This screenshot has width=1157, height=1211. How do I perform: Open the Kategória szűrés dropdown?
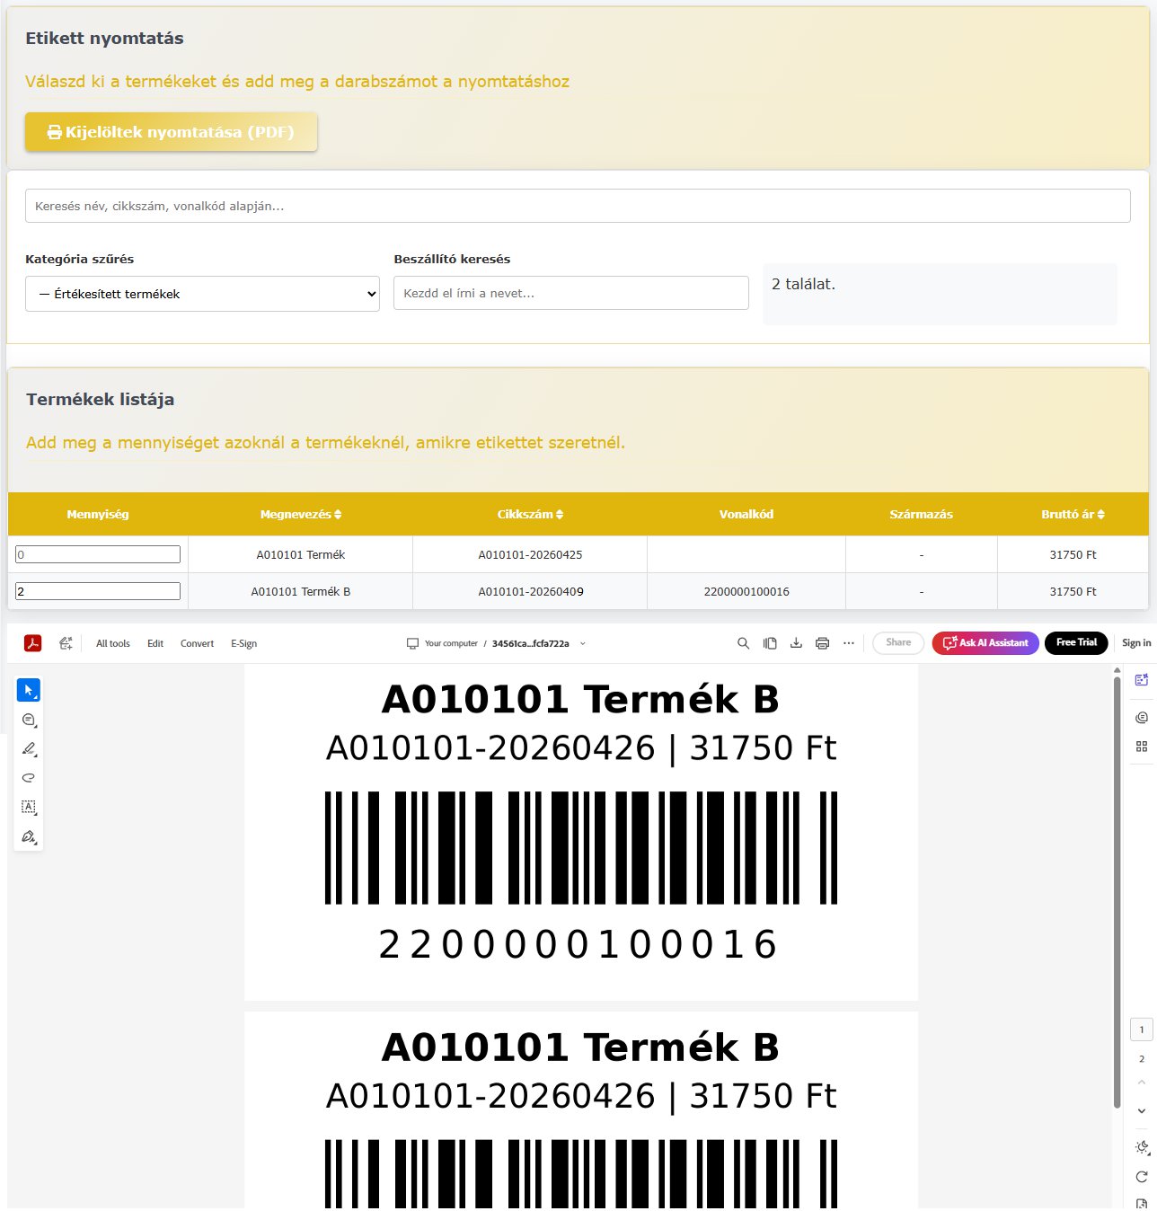202,294
